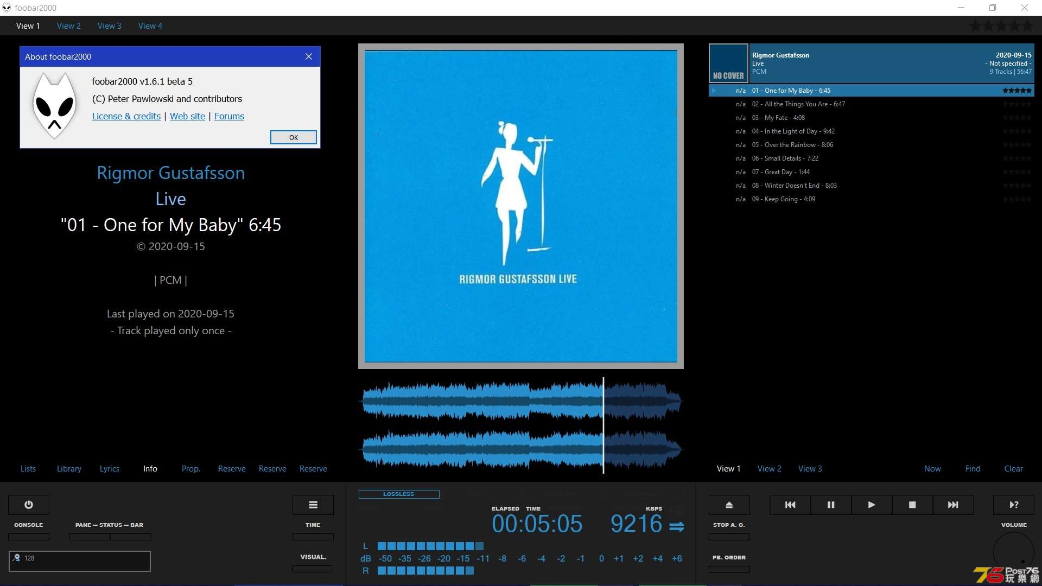Open the License & credits link
This screenshot has width=1042, height=586.
click(126, 116)
